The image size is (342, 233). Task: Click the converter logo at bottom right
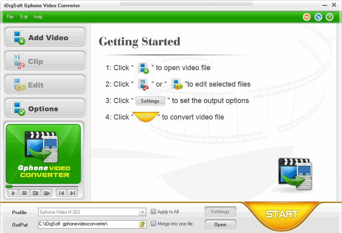[295, 174]
